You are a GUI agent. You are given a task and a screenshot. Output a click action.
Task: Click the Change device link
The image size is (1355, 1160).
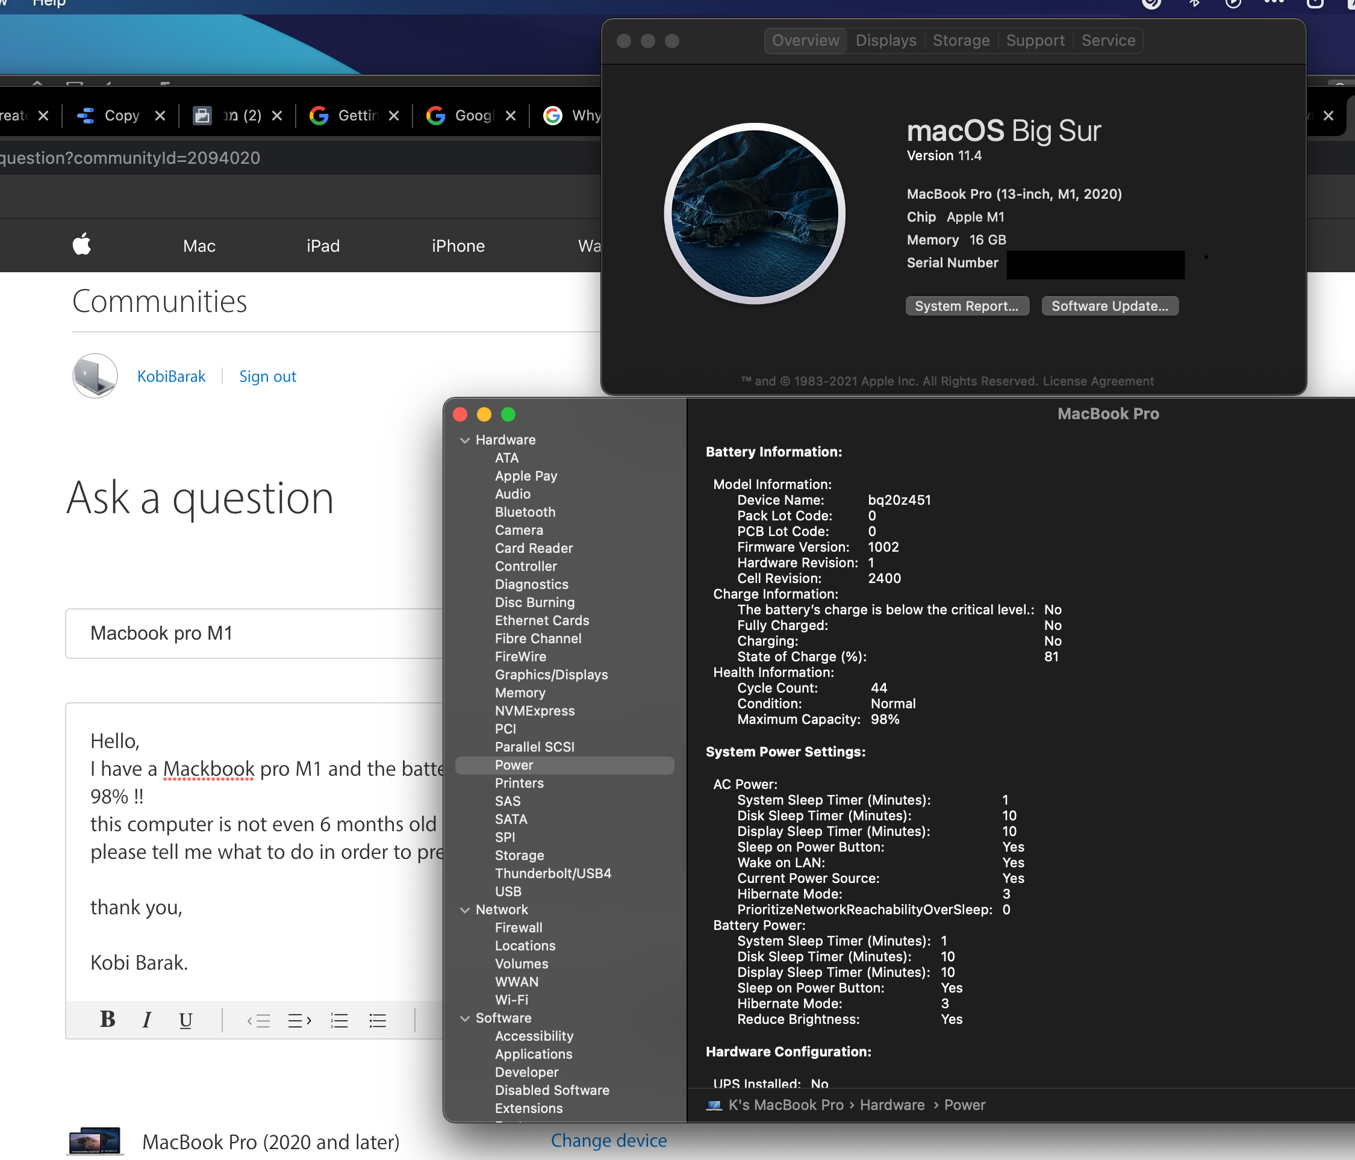pyautogui.click(x=608, y=1140)
